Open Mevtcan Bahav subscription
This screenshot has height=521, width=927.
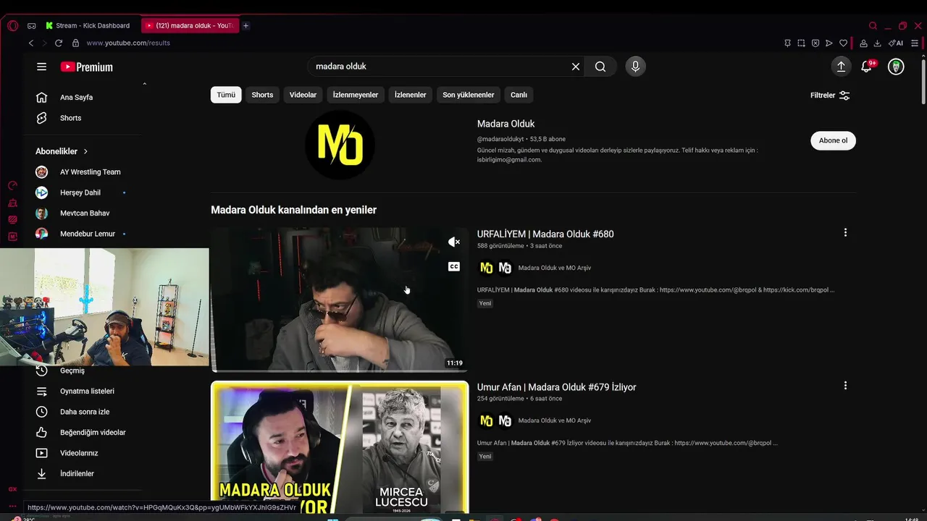pyautogui.click(x=84, y=213)
